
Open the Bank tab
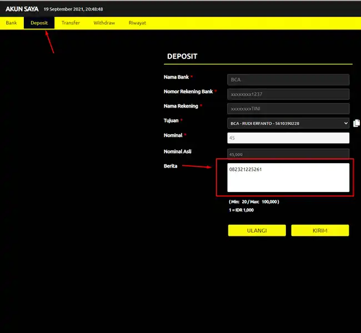click(x=11, y=23)
